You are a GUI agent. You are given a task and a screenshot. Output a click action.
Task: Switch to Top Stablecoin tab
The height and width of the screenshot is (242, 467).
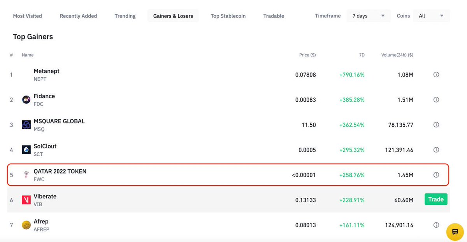[228, 16]
